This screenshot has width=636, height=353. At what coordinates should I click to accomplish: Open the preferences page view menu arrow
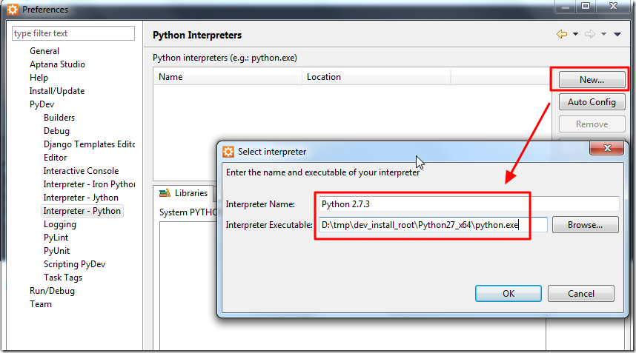(617, 34)
